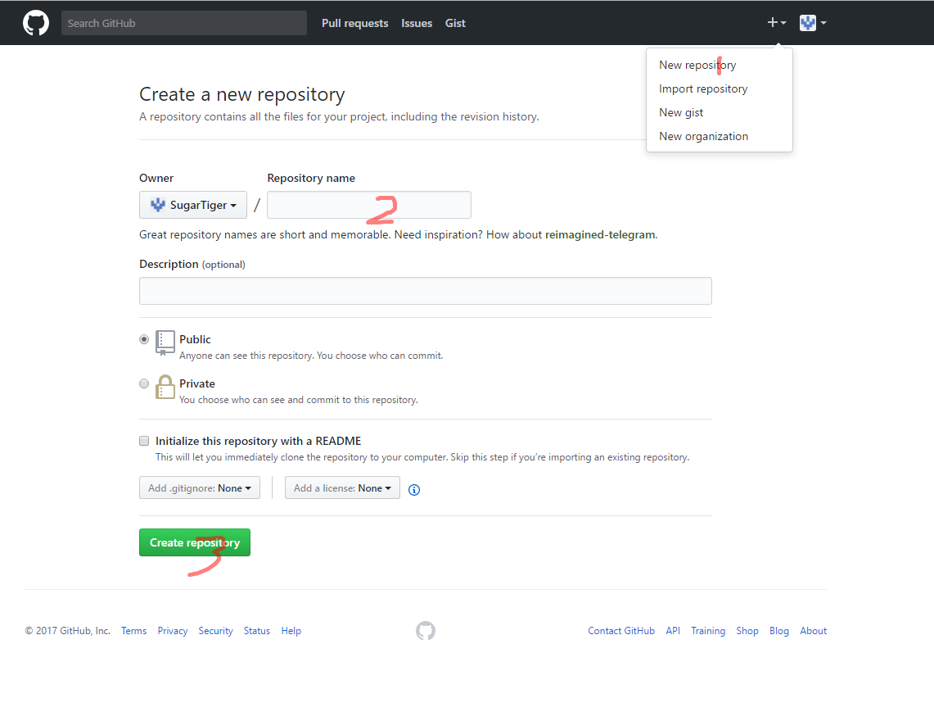Screen dimensions: 934x703
Task: Open the Blog footer link
Action: coord(779,631)
